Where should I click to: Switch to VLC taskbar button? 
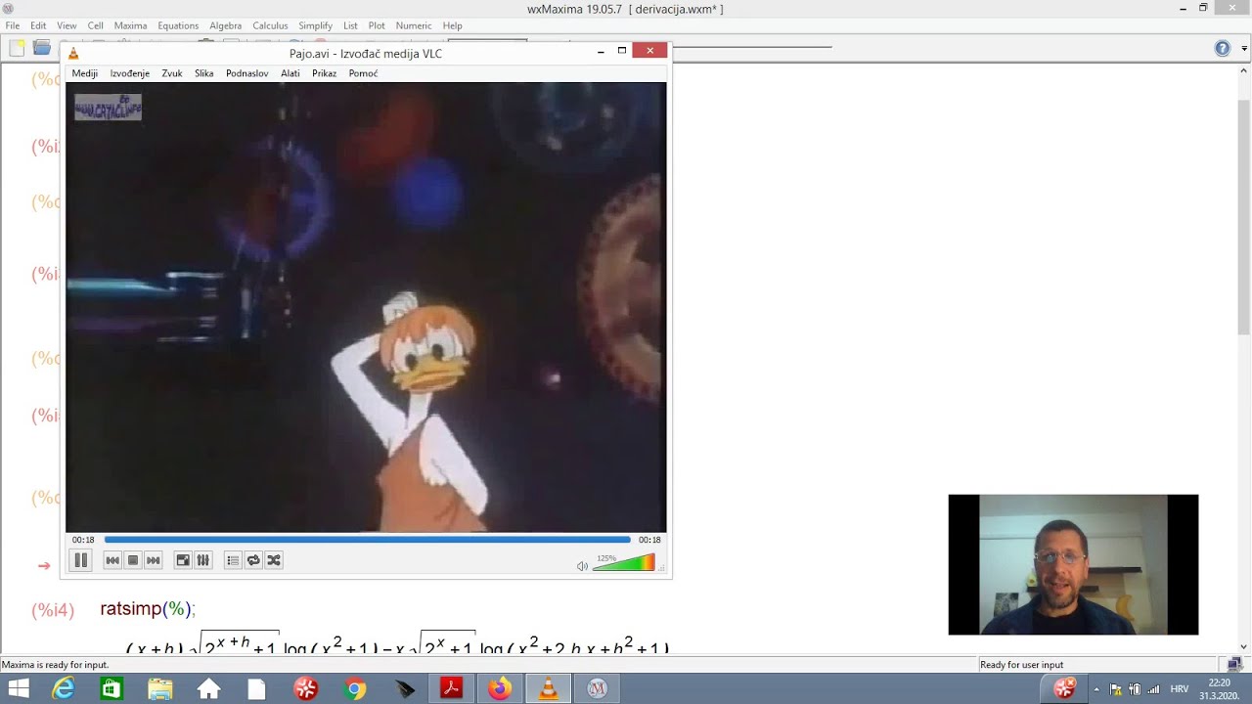pos(549,689)
